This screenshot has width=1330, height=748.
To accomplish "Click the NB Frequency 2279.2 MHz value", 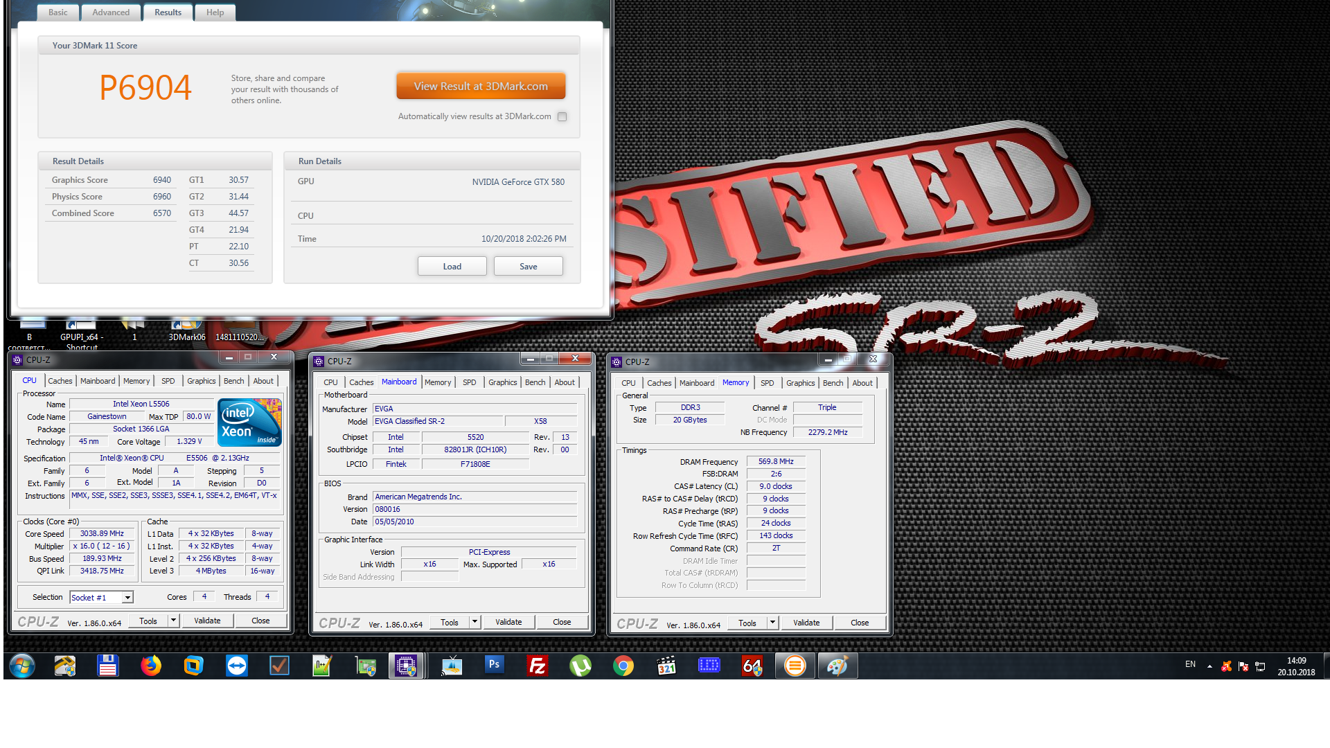I will click(x=828, y=432).
